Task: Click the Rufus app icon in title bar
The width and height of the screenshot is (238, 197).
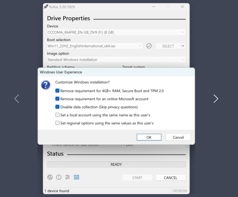Action: (46, 7)
